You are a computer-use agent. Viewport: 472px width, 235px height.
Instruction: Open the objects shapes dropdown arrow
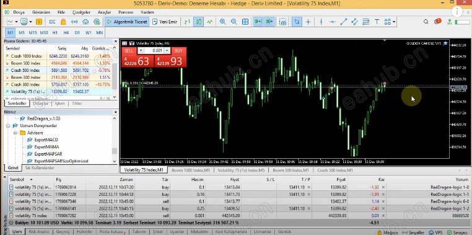[x=394, y=22]
